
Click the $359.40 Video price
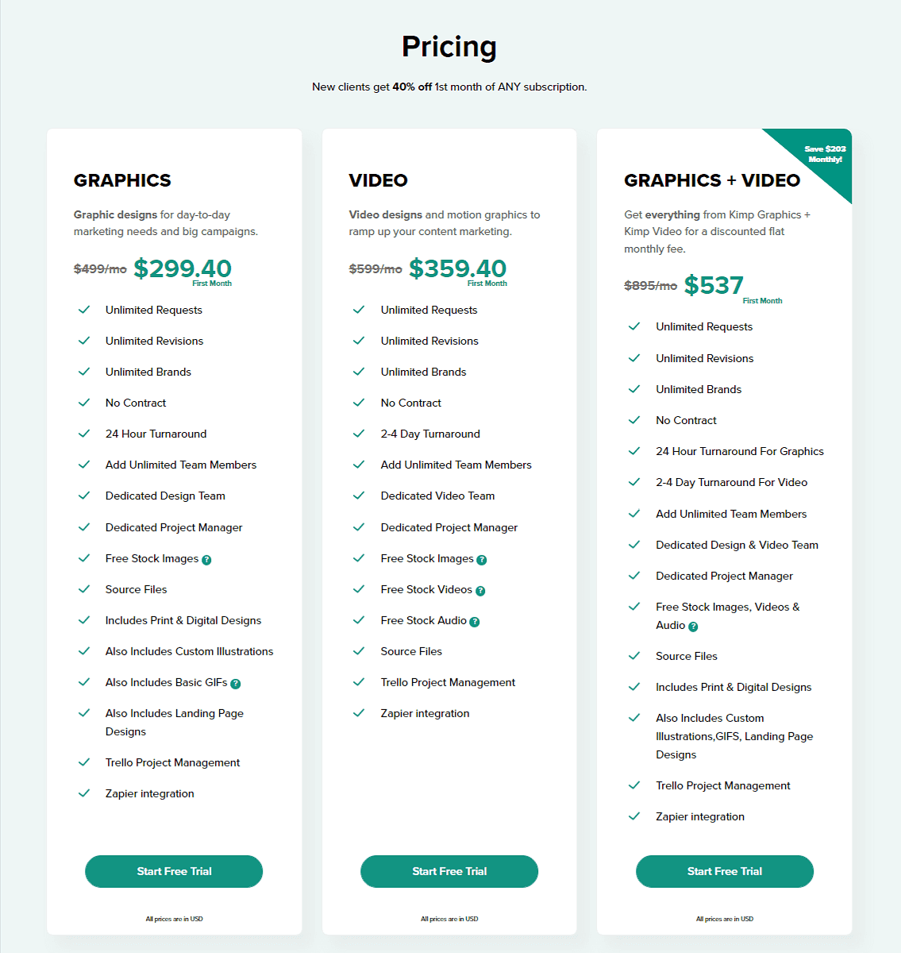tap(458, 268)
